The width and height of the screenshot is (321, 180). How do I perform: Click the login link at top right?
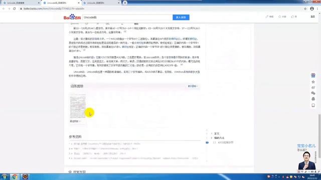[x=312, y=16]
